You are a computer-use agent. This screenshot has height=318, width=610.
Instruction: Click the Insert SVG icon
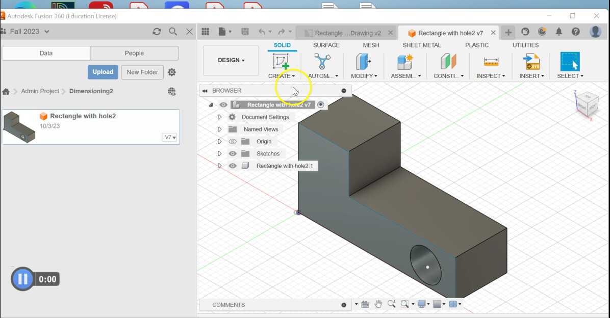(x=531, y=62)
